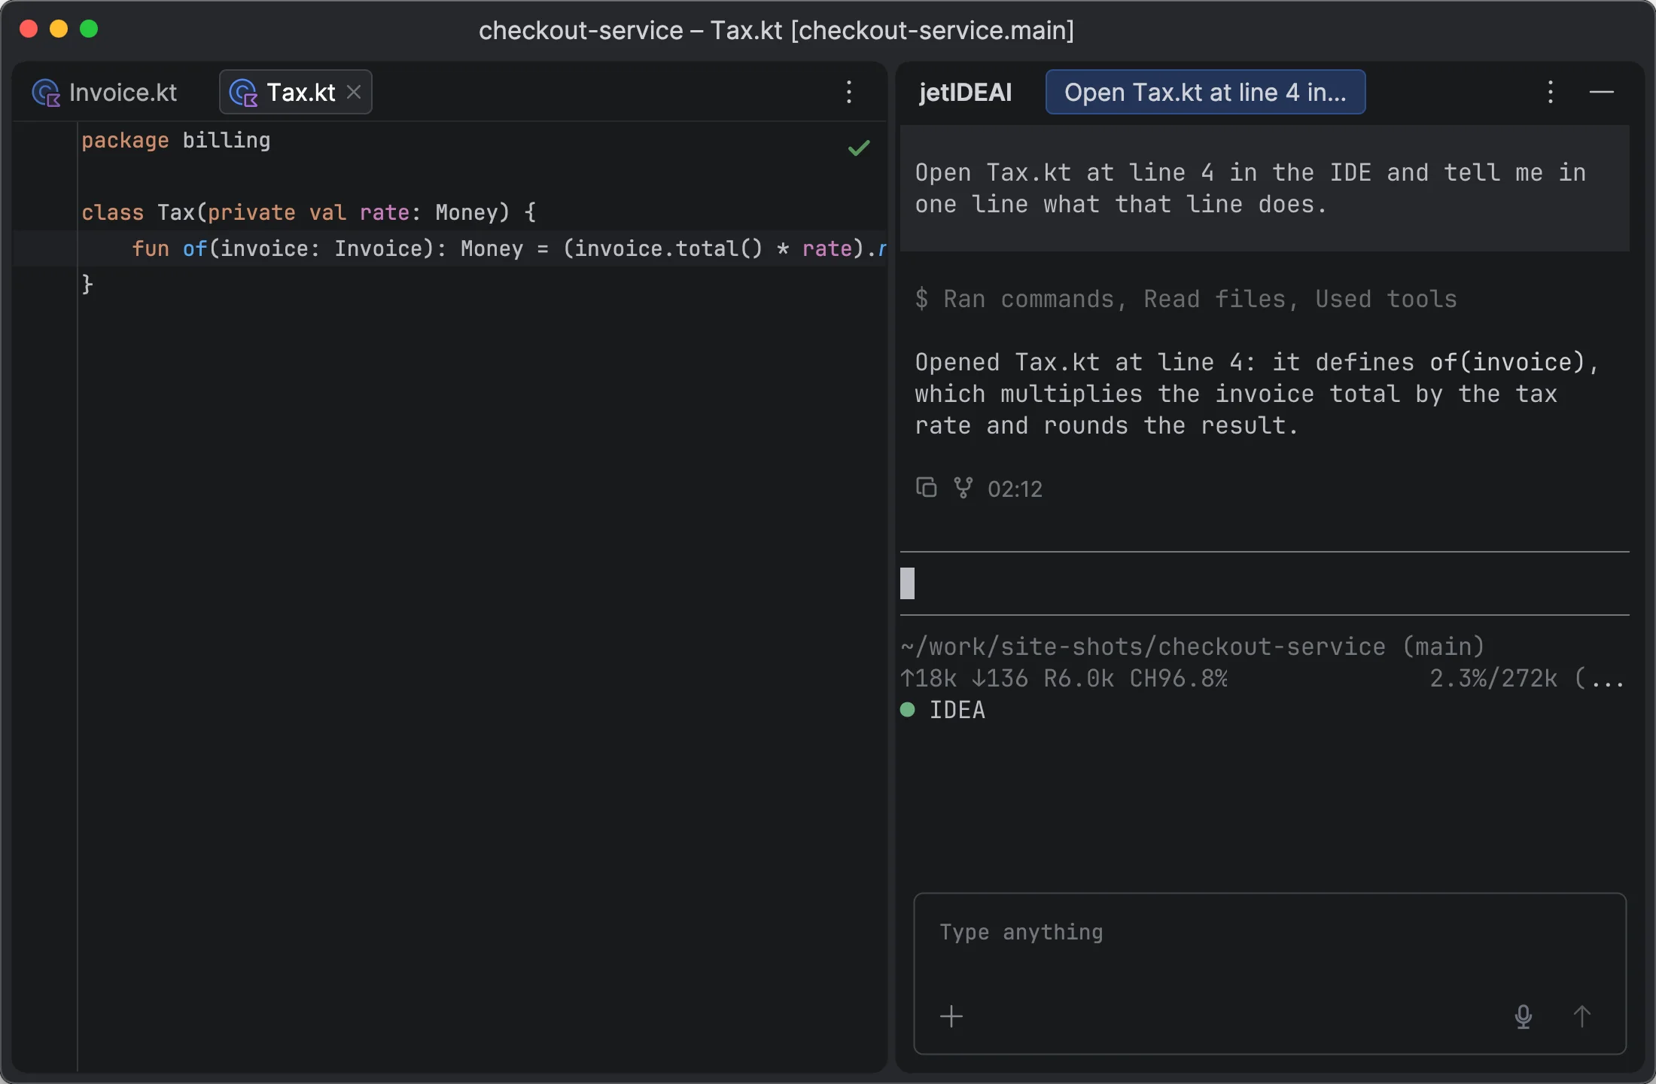Focus the terminal prompt cursor line
1656x1084 pixels.
(x=1265, y=583)
